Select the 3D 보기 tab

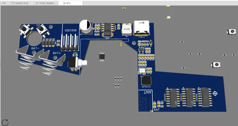click(70, 3)
